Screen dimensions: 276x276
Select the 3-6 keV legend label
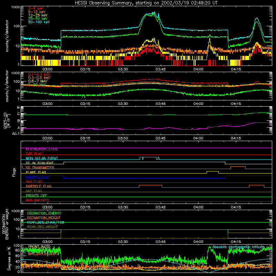click(36, 8)
